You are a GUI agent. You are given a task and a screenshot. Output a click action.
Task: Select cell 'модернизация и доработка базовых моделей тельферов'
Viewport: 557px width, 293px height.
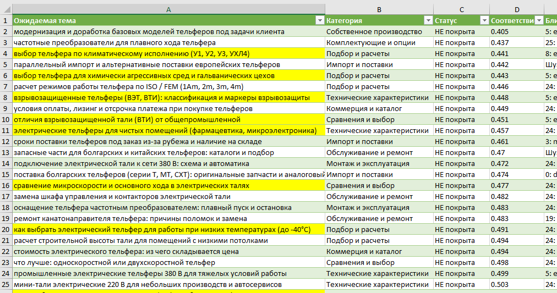click(x=168, y=31)
